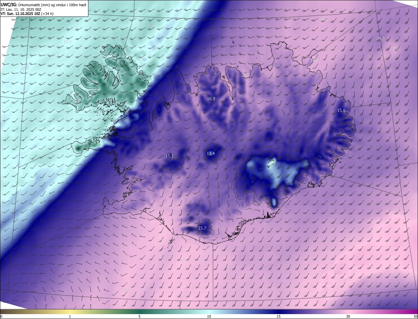Image resolution: width=418 pixels, height=319 pixels.
Task: Click the 10.4 value at the far west
Action: pos(24,68)
